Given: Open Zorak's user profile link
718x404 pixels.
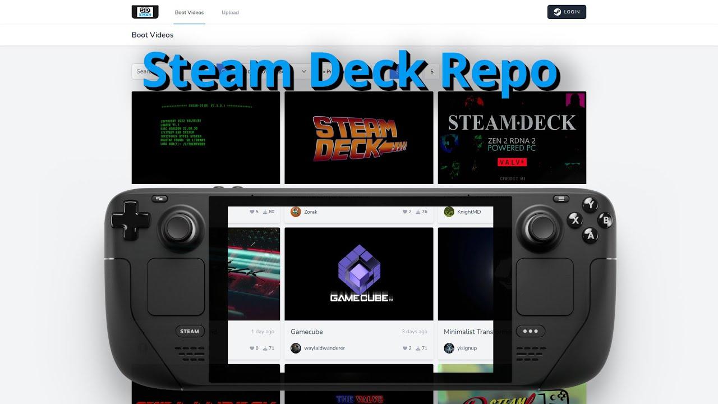Looking at the screenshot, I should point(311,212).
